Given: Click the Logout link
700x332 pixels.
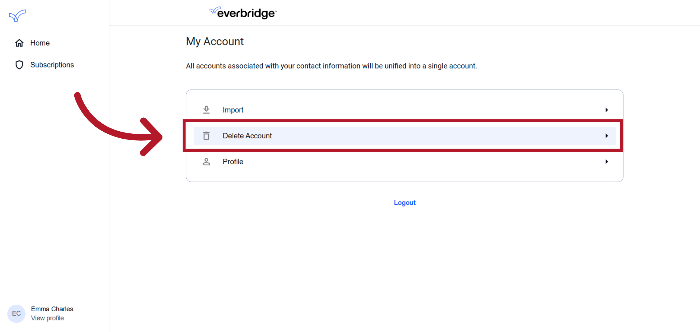Looking at the screenshot, I should click(x=405, y=203).
